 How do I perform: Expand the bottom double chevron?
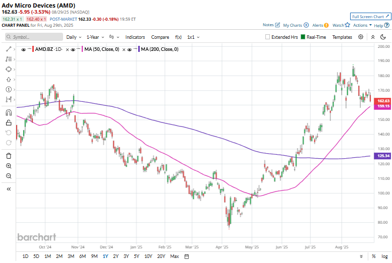(361, 256)
